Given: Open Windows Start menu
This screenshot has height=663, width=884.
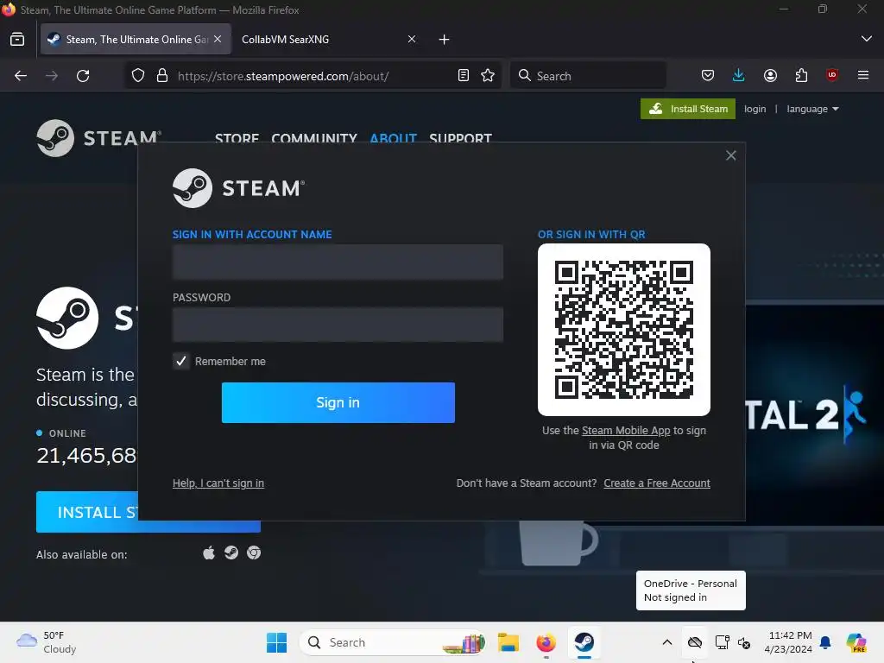Looking at the screenshot, I should pos(277,642).
